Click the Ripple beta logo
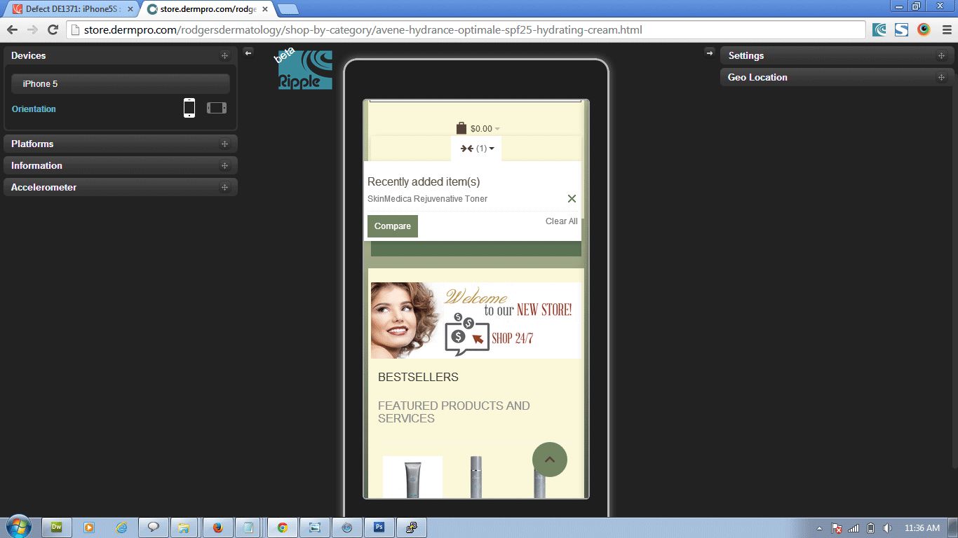958x538 pixels. (x=305, y=69)
